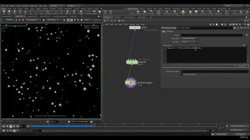The height and width of the screenshot is (140, 250).
Task: Open the Windows menu
Action: [x=25, y=6]
